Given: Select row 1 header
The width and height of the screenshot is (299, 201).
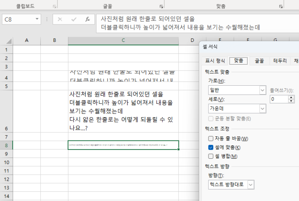Looking at the screenshot, I should (x=6, y=49).
